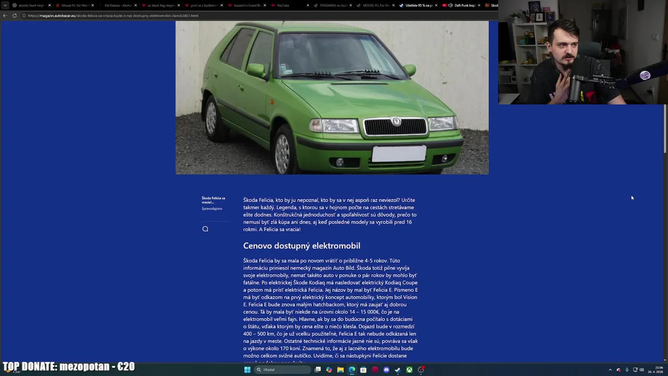Screen dimensions: 668x376
Task: Open Microsoft Store from the taskbar
Action: [x=363, y=370]
